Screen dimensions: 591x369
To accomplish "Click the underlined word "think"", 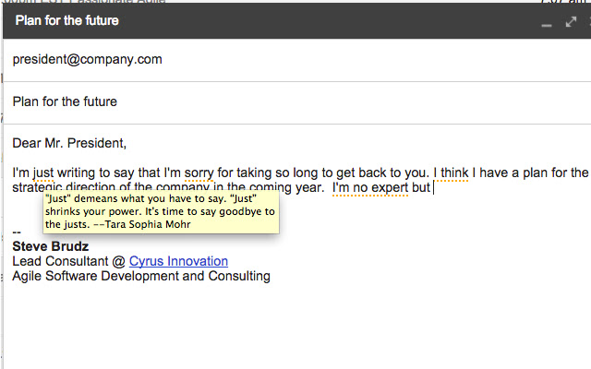I will click(x=452, y=172).
